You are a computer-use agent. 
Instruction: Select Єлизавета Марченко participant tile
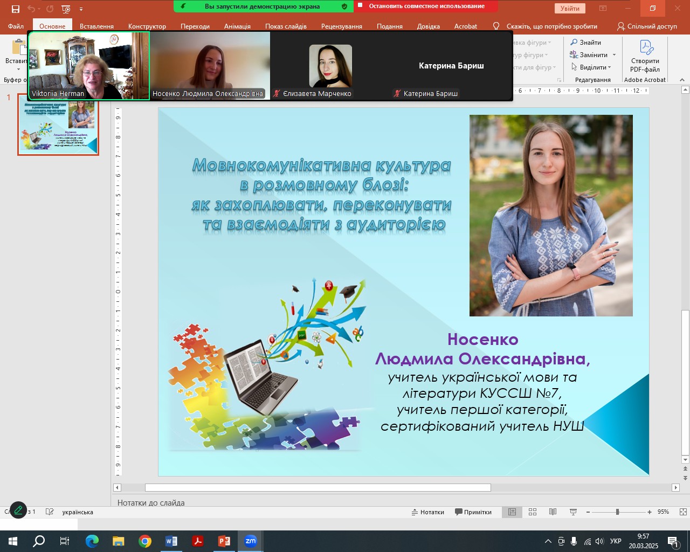[x=330, y=66]
